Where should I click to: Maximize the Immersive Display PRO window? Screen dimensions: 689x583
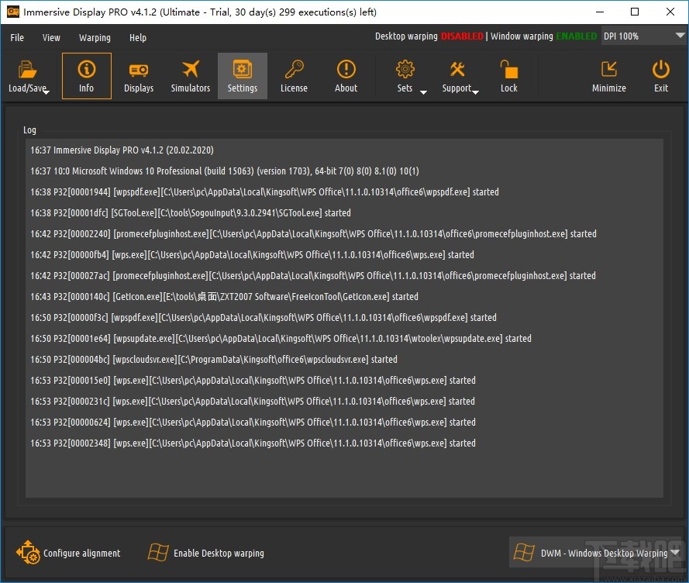click(635, 12)
